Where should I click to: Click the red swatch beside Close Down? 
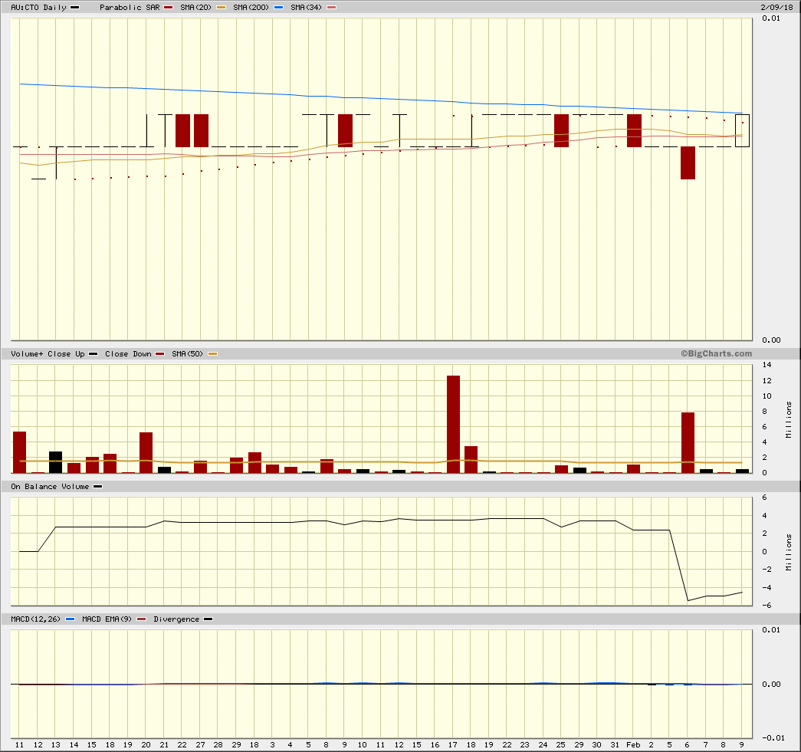160,354
